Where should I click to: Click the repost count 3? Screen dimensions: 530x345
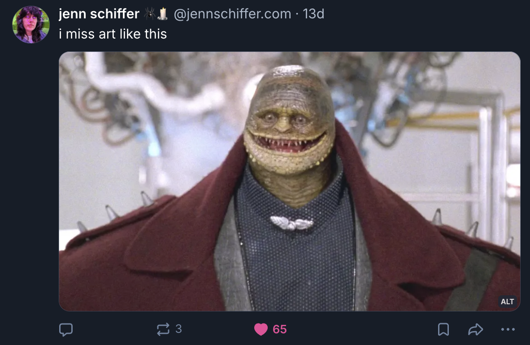(x=178, y=329)
